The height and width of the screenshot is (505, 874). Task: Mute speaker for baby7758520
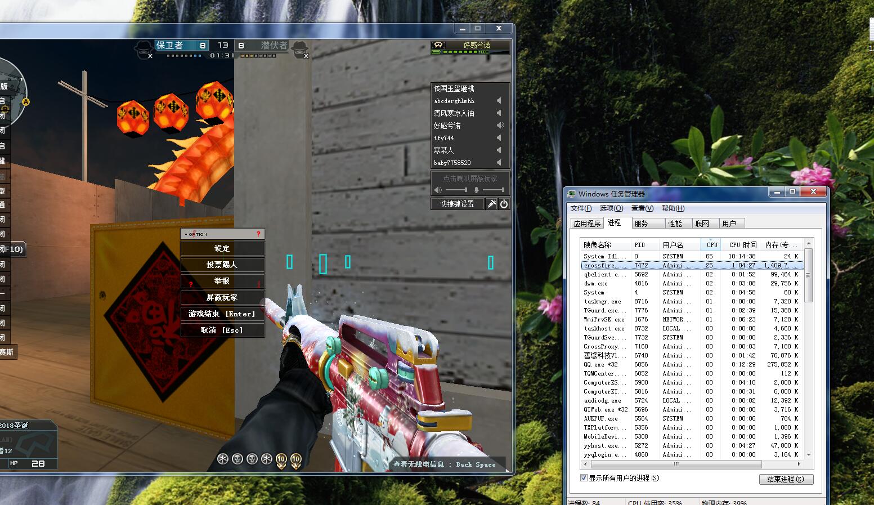(499, 163)
